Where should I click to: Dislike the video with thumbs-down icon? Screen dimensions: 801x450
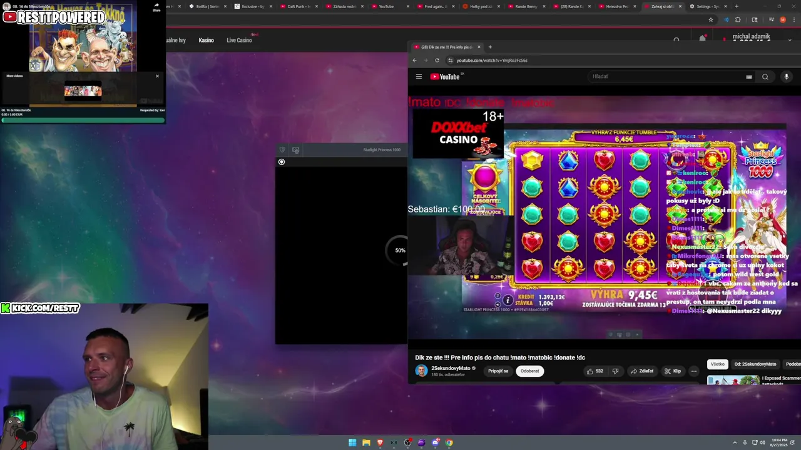pos(615,371)
